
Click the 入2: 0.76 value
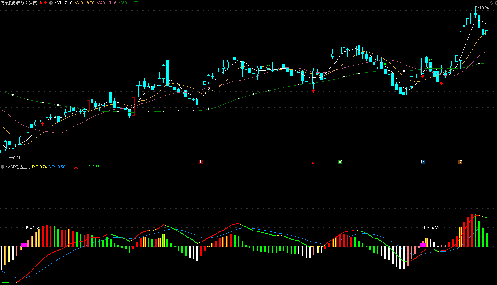[x=92, y=167]
